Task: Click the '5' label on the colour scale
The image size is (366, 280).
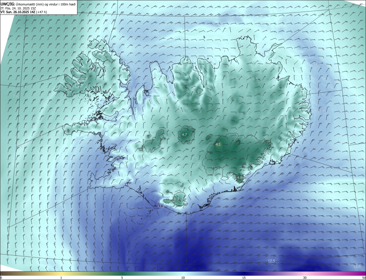Action: click(x=122, y=278)
